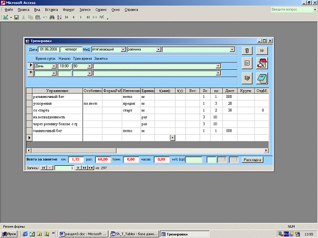This screenshot has width=318, height=238.
Task: Expand the 'День' time-of-day dropdown
Action: pos(54,65)
